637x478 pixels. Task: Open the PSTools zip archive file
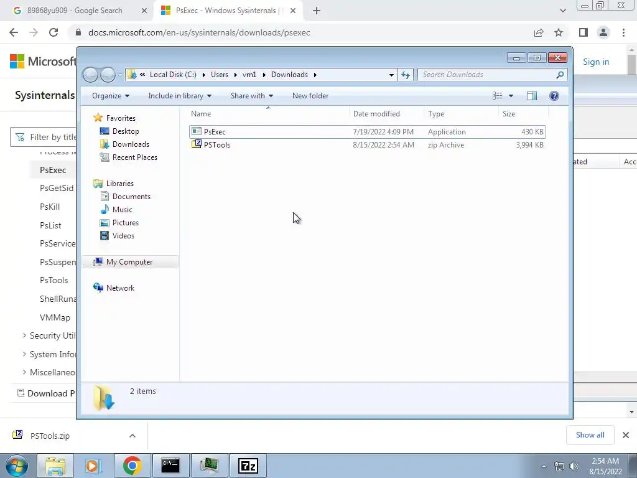(x=368, y=144)
